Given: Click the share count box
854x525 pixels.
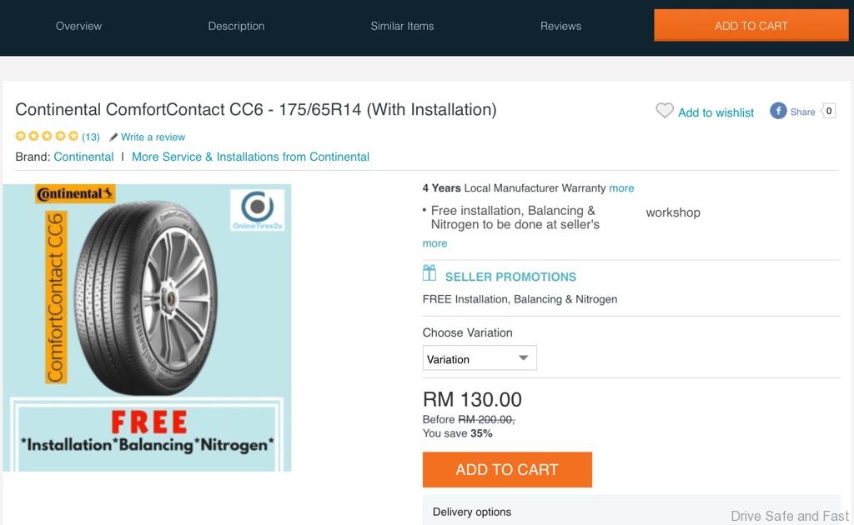Looking at the screenshot, I should [x=829, y=111].
